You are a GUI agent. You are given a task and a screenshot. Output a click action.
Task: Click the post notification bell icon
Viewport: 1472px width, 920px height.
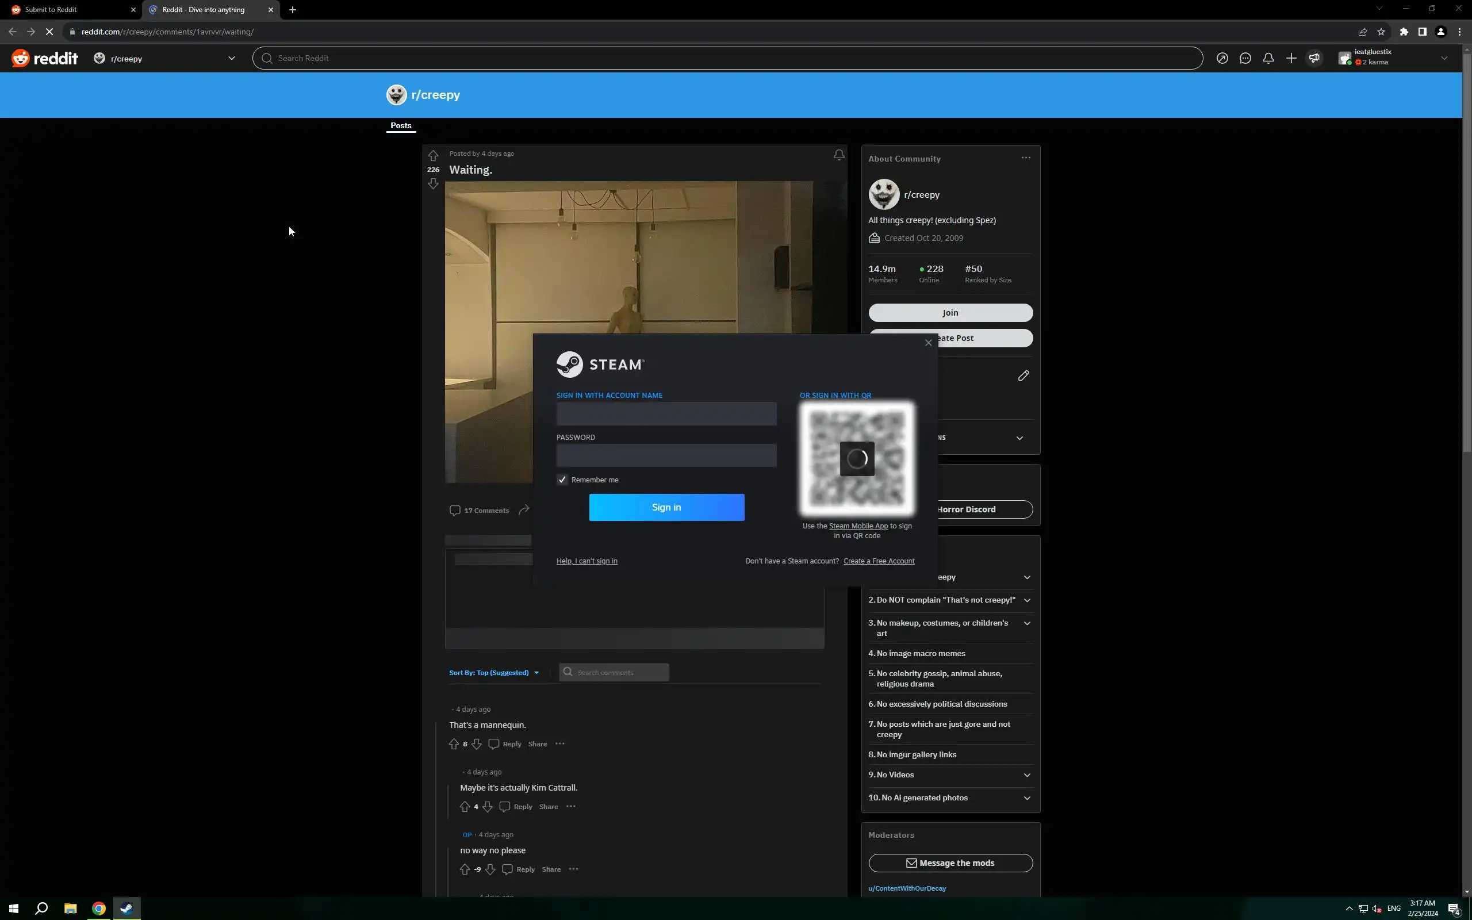pyautogui.click(x=839, y=155)
